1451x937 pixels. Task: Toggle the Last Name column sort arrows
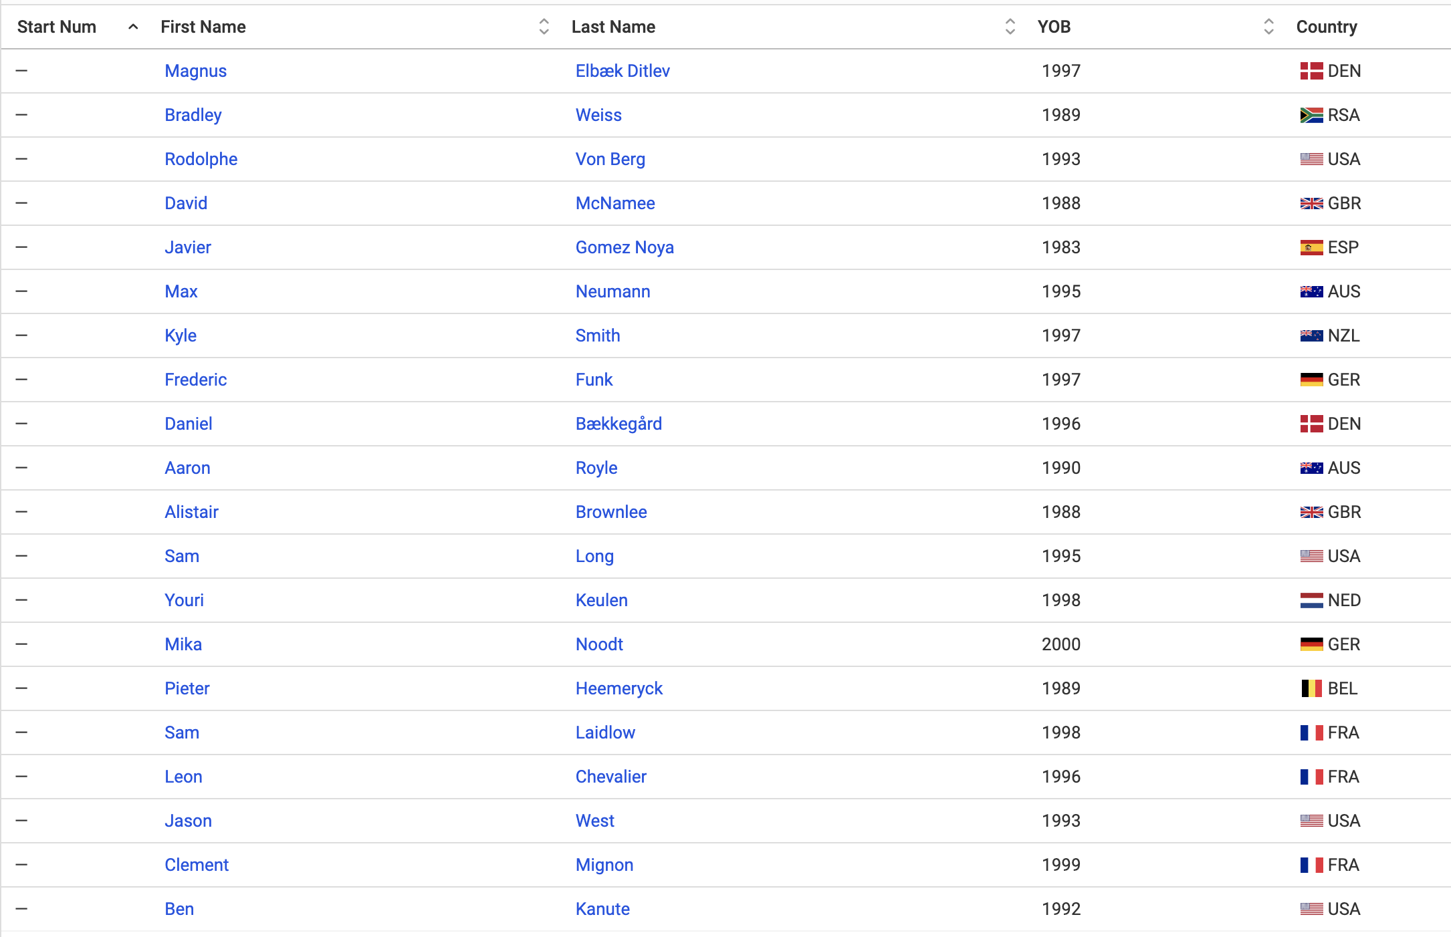[x=1010, y=27]
